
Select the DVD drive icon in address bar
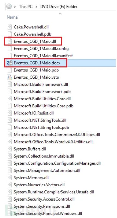[9, 6]
